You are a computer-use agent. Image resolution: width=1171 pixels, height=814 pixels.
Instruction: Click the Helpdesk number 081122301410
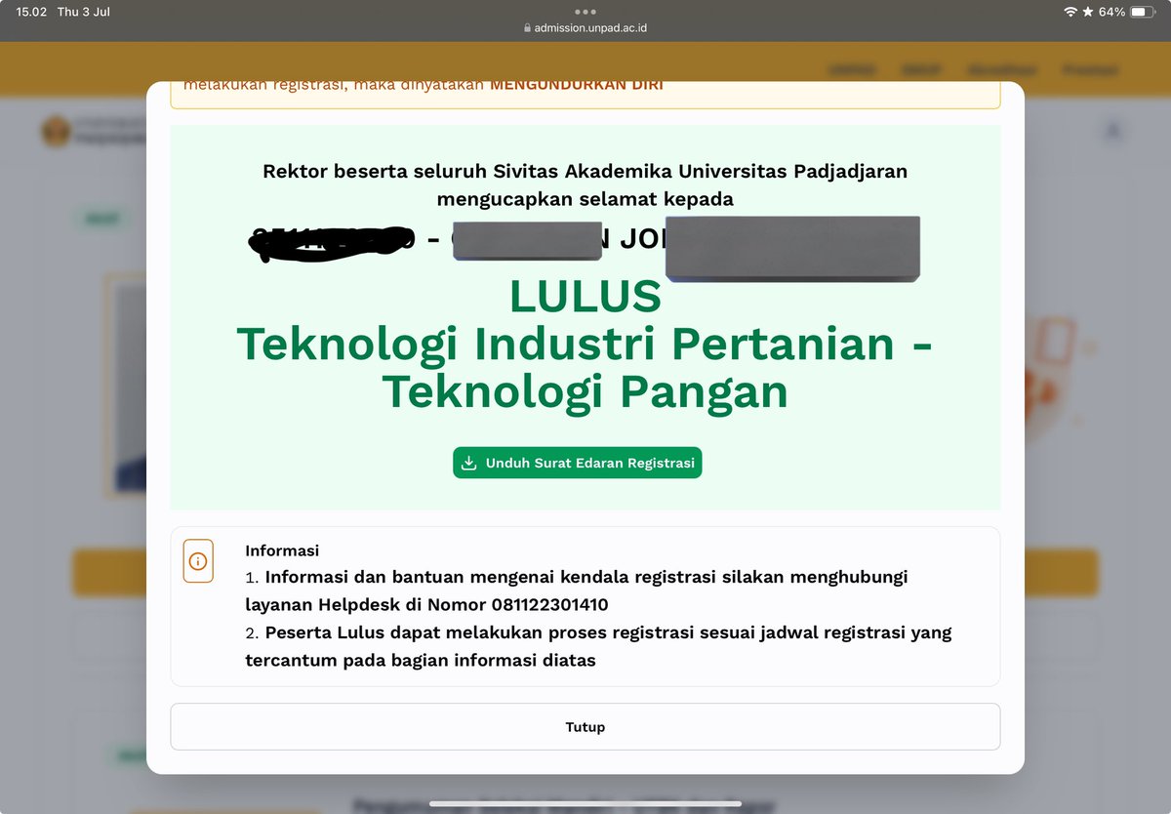point(549,604)
